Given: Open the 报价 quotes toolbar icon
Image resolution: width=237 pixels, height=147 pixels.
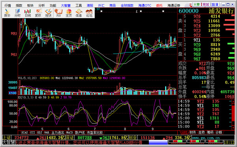Looking at the screenshot, I should coord(7,13).
